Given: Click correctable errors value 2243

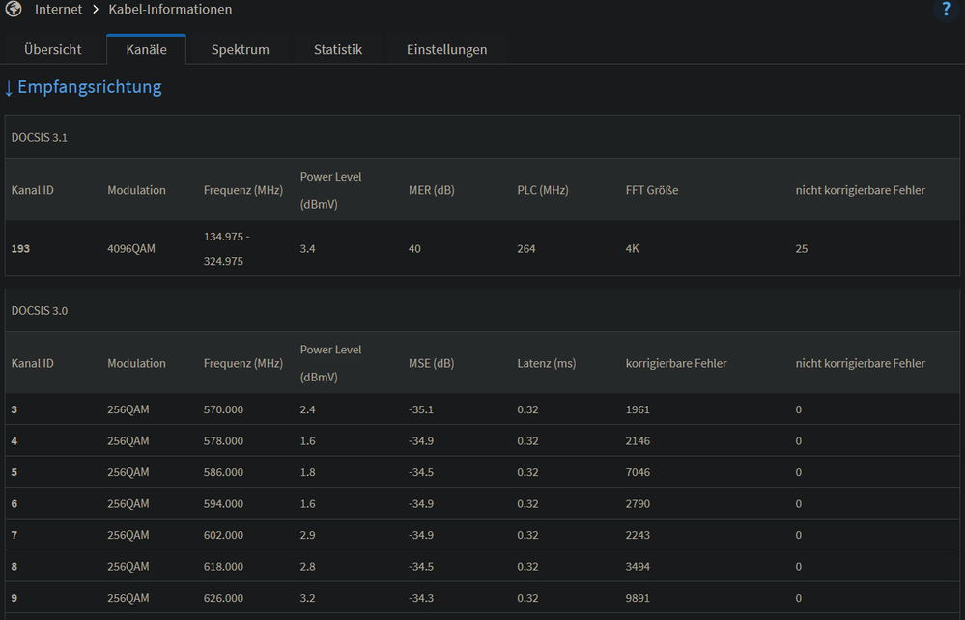Looking at the screenshot, I should click(638, 535).
